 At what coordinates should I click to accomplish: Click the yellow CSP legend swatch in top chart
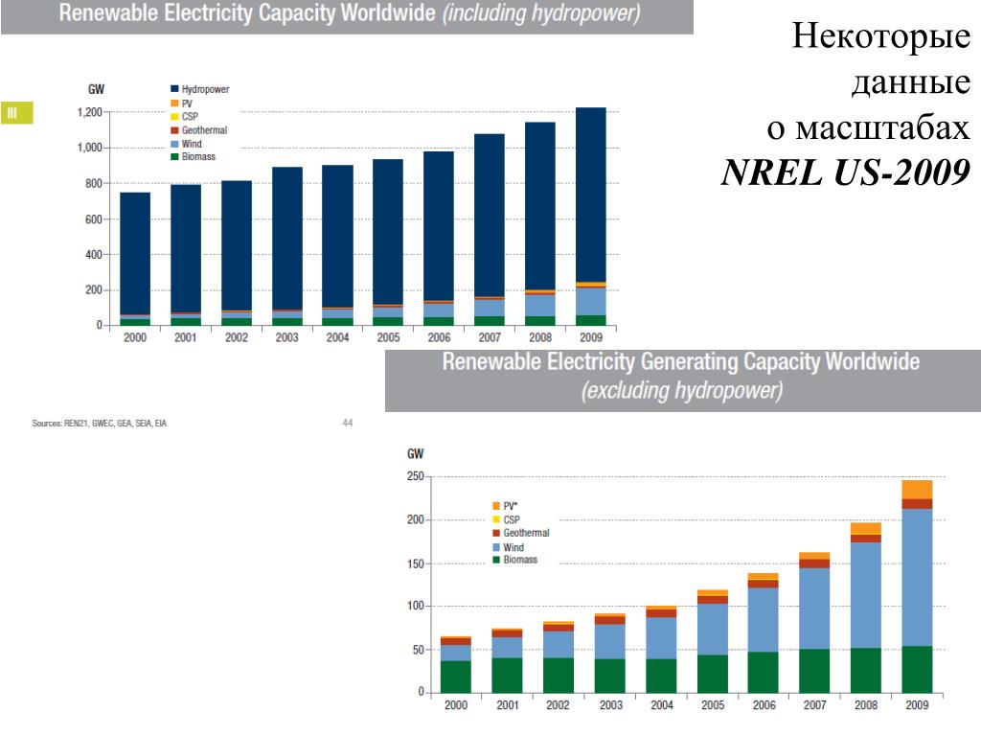[x=175, y=116]
